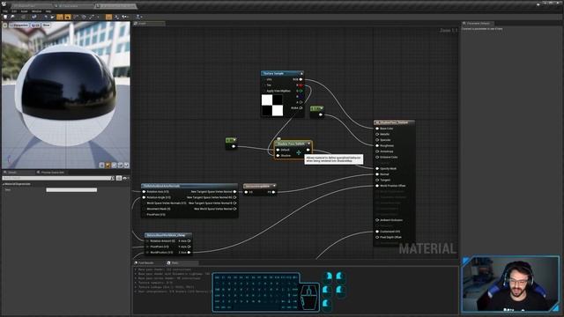This screenshot has height=317, width=564.
Task: Open the Lit view mode dropdown
Action: coord(35,26)
